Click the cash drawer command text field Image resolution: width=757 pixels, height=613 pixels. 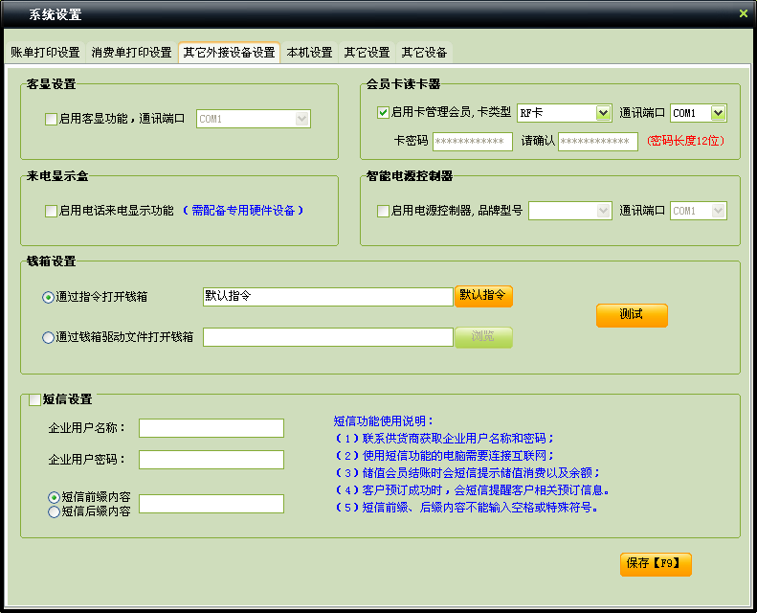(x=328, y=297)
